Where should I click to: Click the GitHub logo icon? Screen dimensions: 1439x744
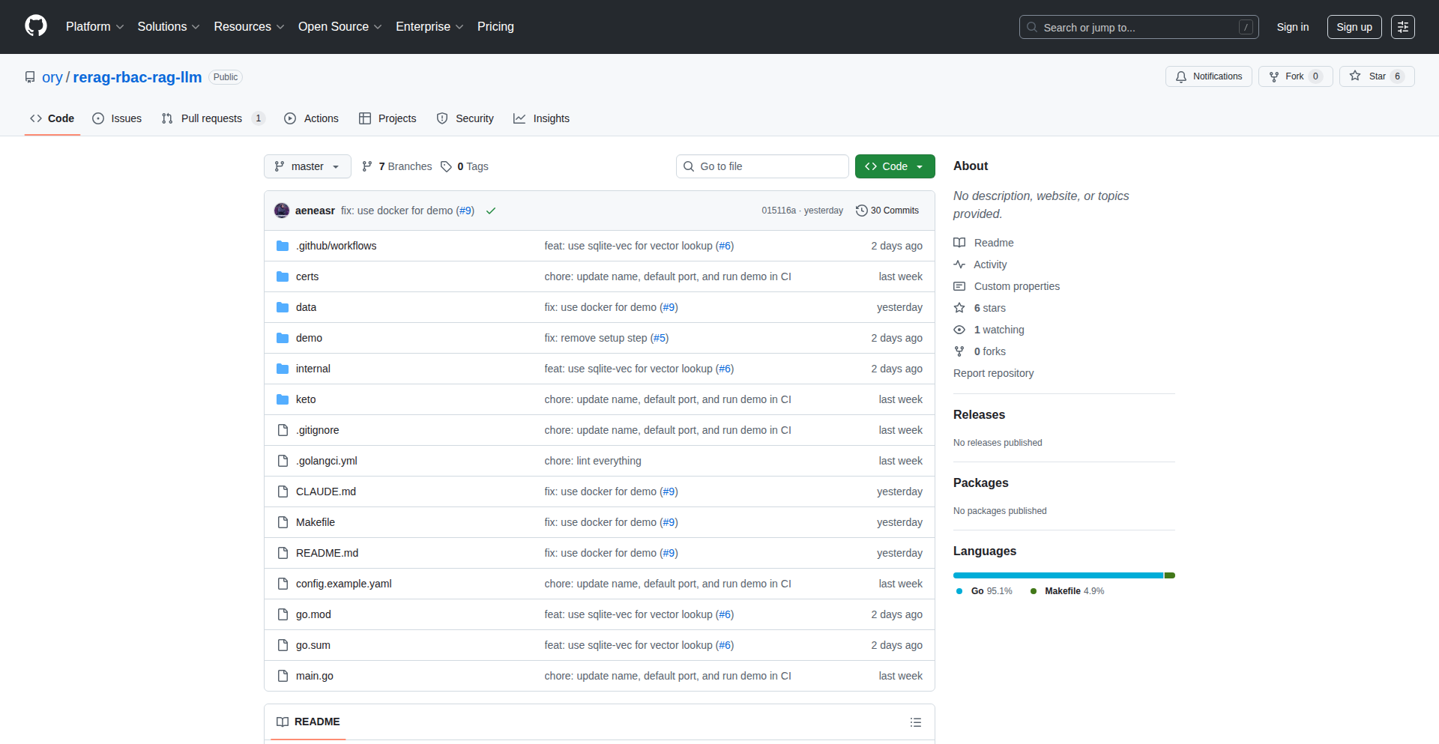point(36,26)
